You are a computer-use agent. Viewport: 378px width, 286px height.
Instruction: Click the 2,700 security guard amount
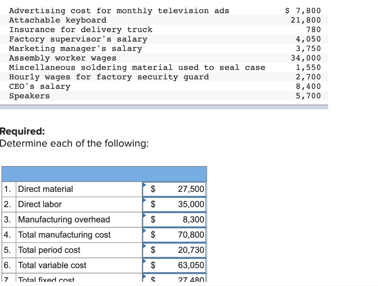pyautogui.click(x=308, y=77)
